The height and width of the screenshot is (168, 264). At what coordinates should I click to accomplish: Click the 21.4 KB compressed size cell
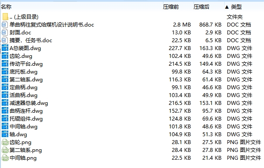point(212,158)
